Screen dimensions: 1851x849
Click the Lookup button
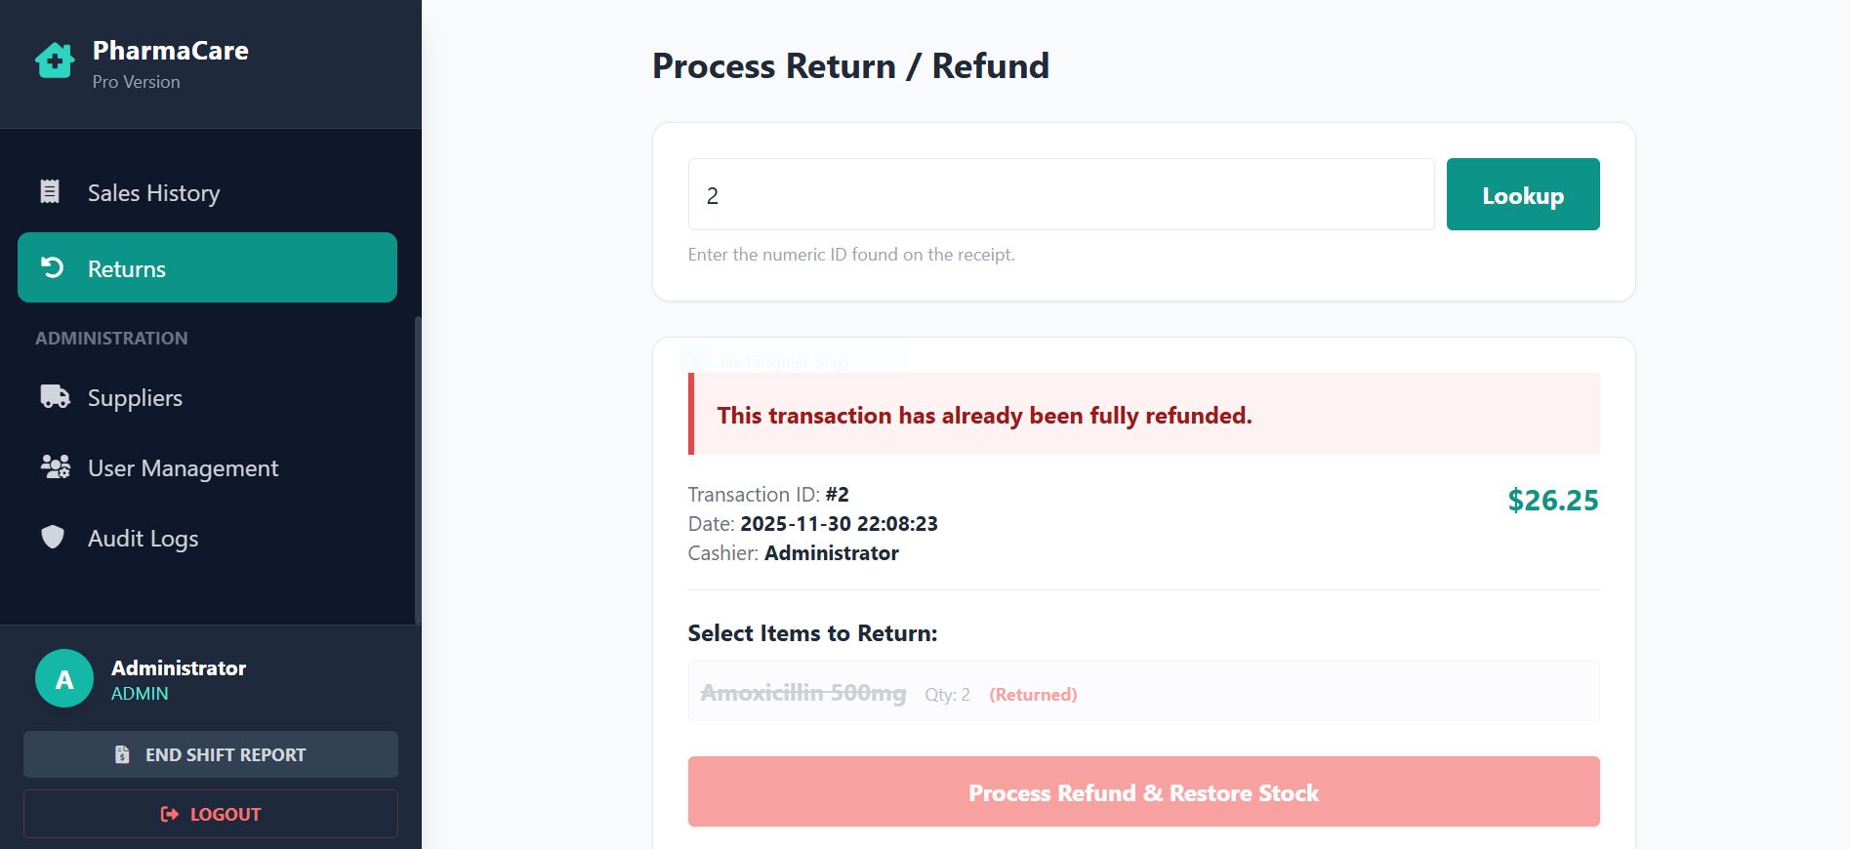(x=1523, y=194)
